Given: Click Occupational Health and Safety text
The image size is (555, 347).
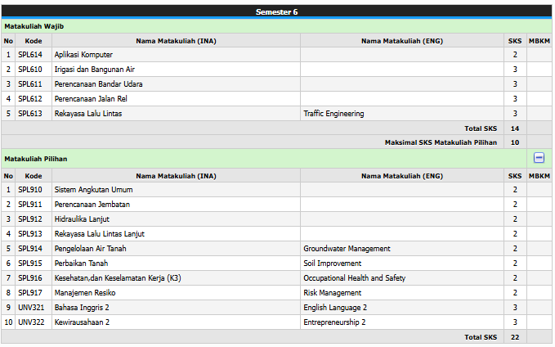Looking at the screenshot, I should coord(354,278).
